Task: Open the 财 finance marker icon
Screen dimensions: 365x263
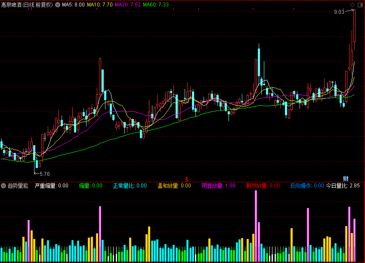Action: click(x=346, y=178)
